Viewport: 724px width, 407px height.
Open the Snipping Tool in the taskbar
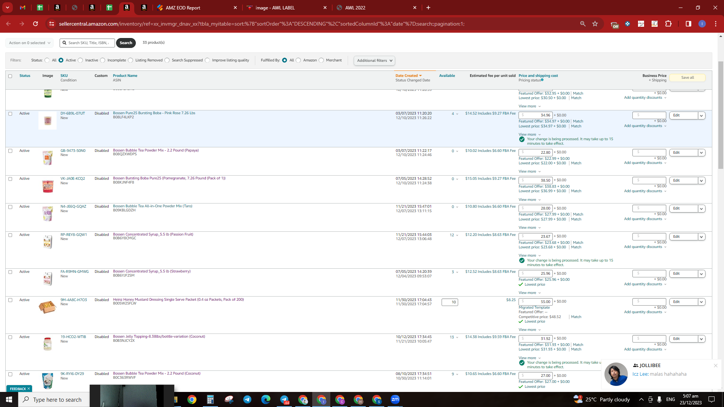229,399
